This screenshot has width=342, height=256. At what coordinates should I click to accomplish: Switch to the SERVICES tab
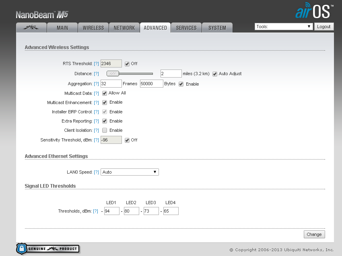[186, 28]
